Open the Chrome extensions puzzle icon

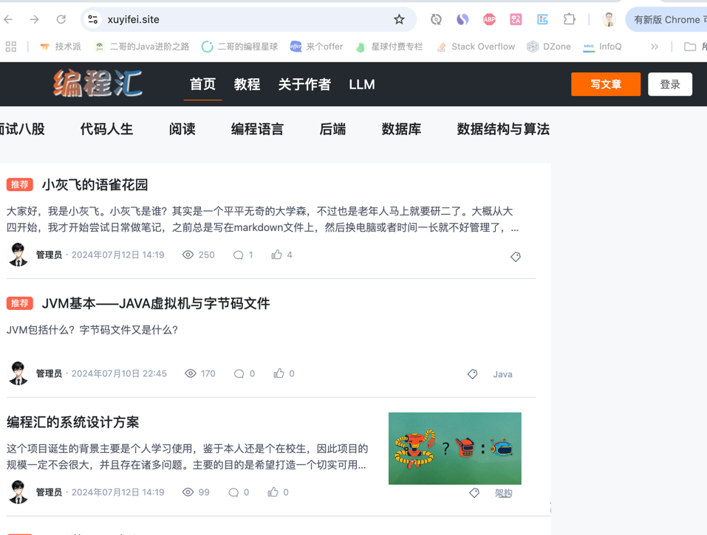point(569,19)
